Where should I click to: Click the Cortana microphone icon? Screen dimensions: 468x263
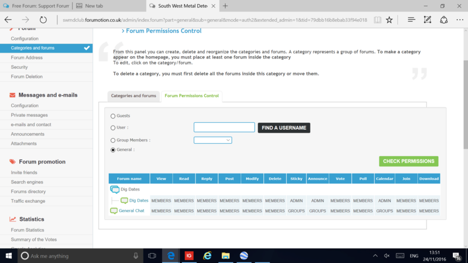[x=136, y=256]
